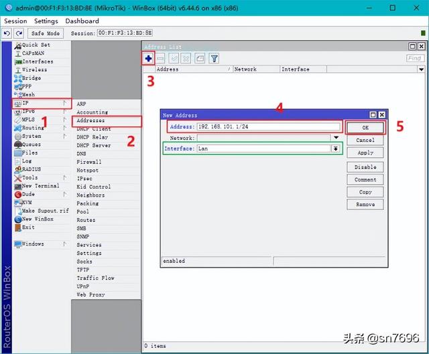Open Interfaces in the sidebar
Image resolution: width=429 pixels, height=354 pixels.
click(x=42, y=62)
